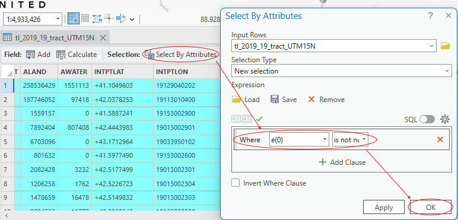Click Add Clause
This screenshot has width=458, height=220.
[x=342, y=162]
